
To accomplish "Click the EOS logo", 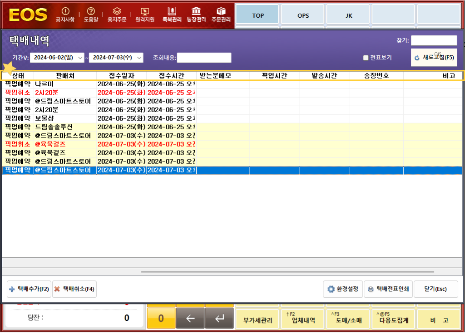I will [28, 15].
